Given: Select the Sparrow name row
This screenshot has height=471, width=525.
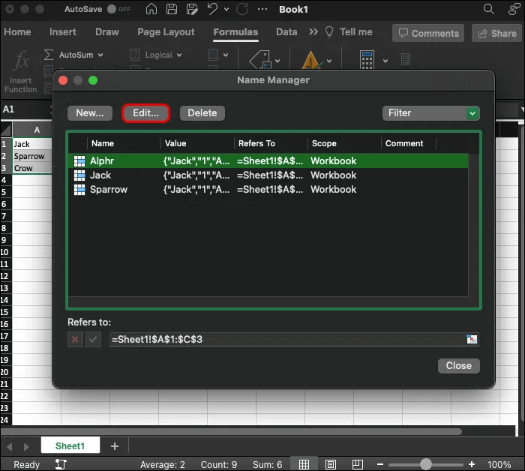Looking at the screenshot, I should click(x=109, y=190).
